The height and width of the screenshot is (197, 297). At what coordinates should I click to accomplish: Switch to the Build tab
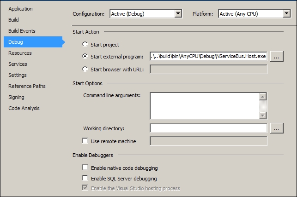coord(13,20)
